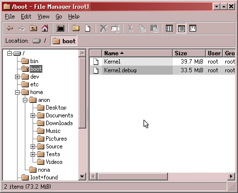238x193 pixels.
Task: Click the rename toolbar icon
Action: pyautogui.click(x=115, y=29)
